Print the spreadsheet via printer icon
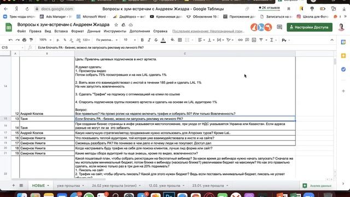Image resolution: width=350 pixels, height=197 pixels. pos(24,40)
